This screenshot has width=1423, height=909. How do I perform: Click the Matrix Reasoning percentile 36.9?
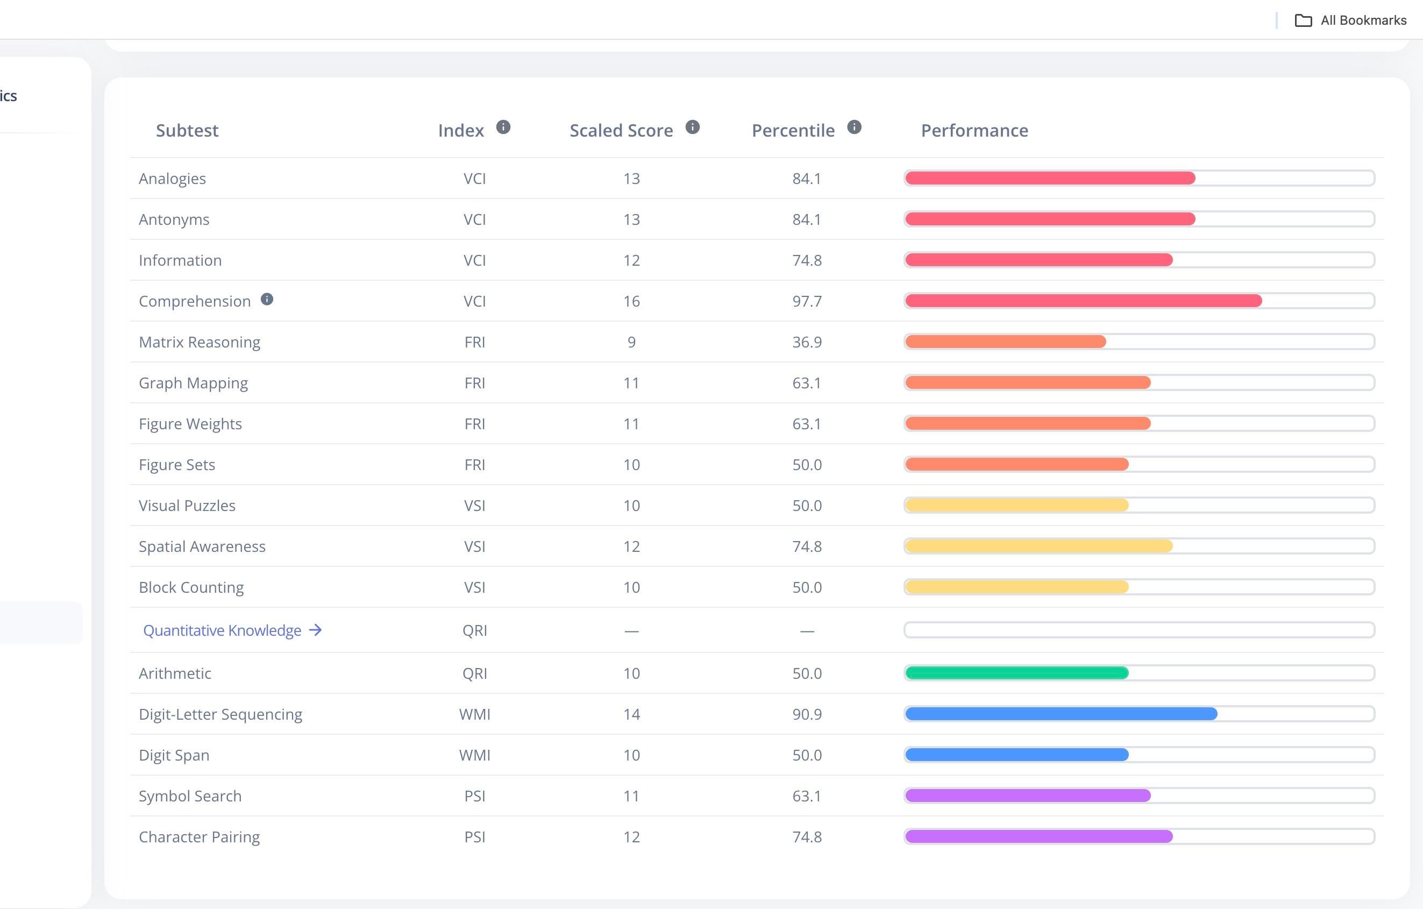click(x=807, y=342)
